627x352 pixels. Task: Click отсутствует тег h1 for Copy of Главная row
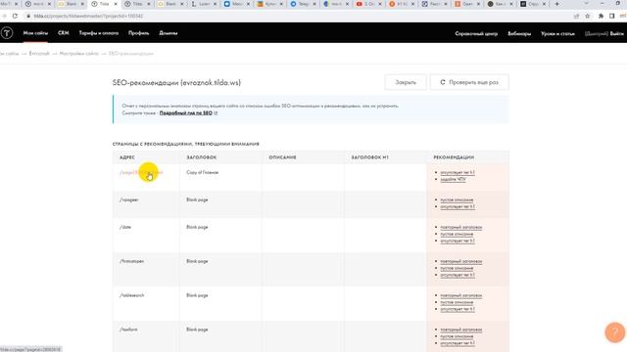click(x=458, y=173)
